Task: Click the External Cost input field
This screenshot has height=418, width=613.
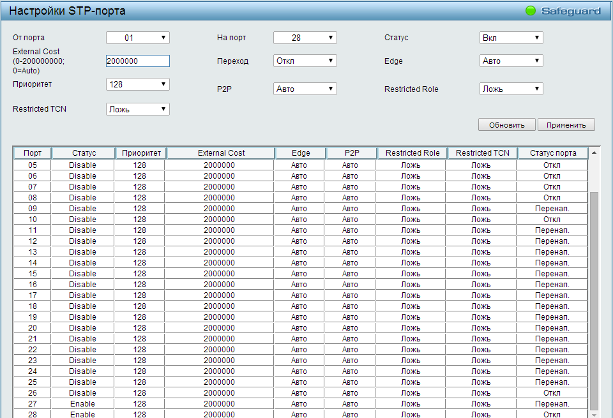Action: [x=137, y=61]
